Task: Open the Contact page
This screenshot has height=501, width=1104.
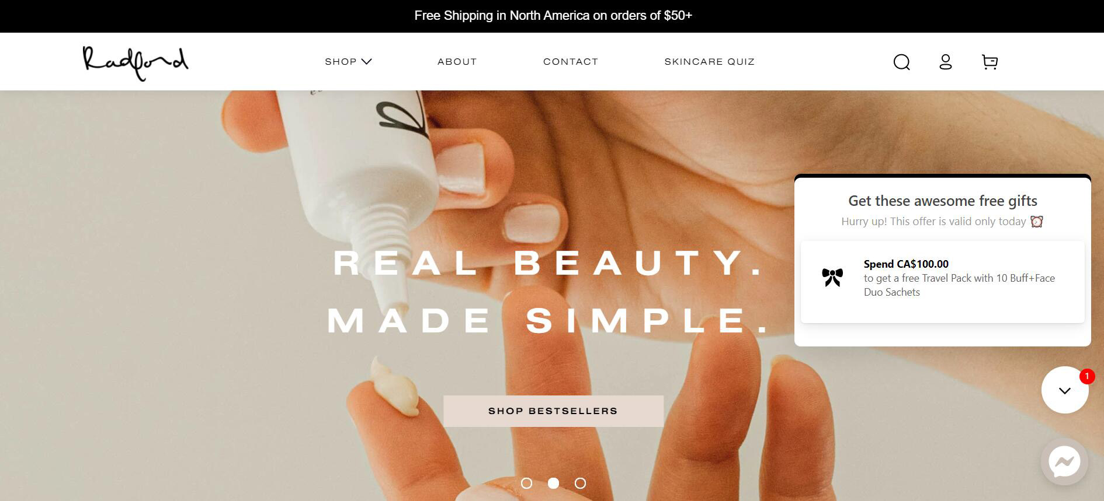Action: coord(571,61)
